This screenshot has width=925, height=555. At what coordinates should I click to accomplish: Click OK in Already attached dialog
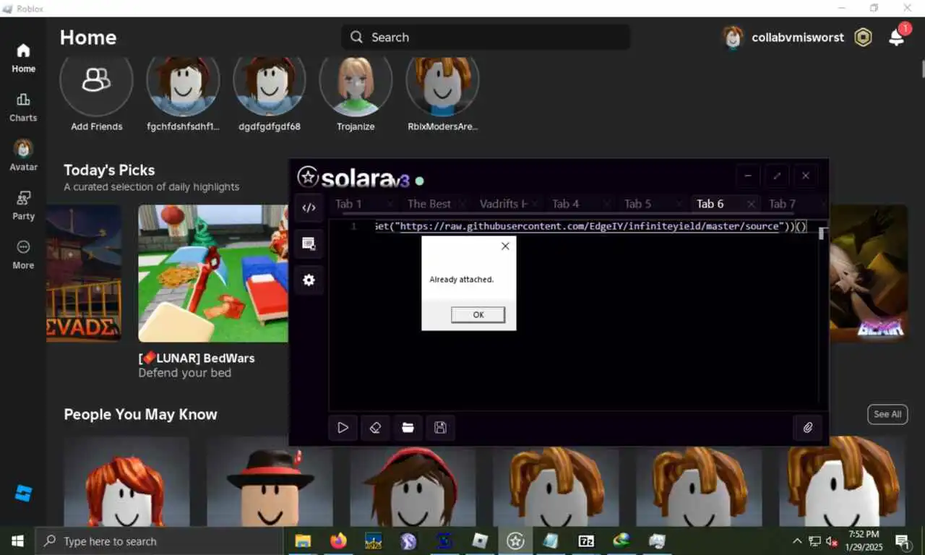point(478,315)
